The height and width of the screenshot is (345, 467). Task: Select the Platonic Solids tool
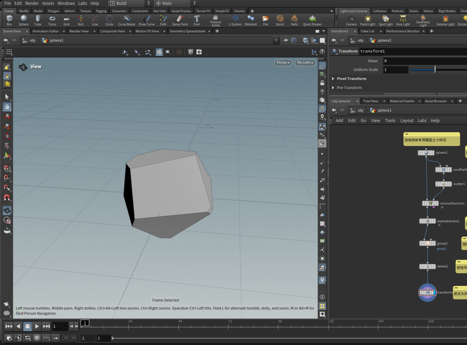216,21
